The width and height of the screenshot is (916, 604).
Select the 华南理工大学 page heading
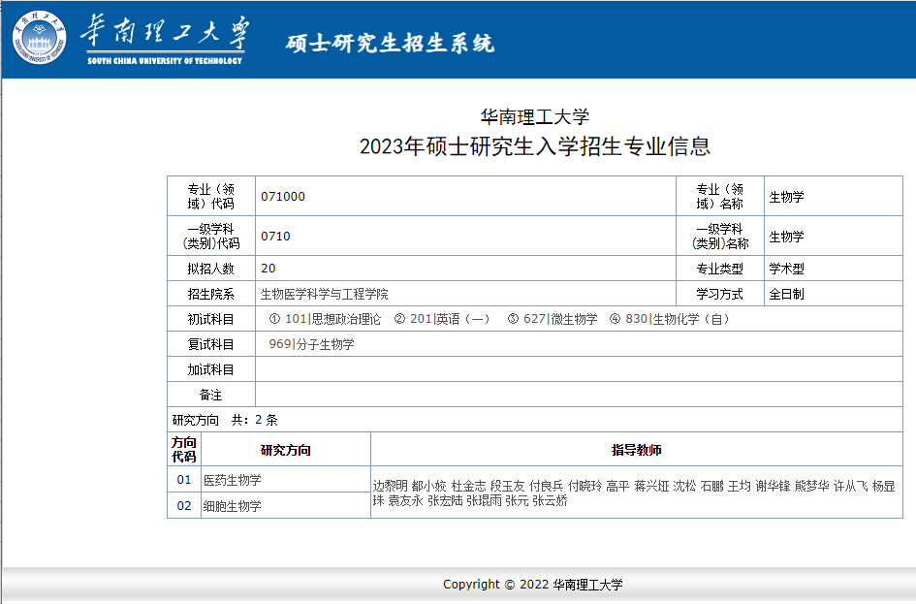click(534, 117)
